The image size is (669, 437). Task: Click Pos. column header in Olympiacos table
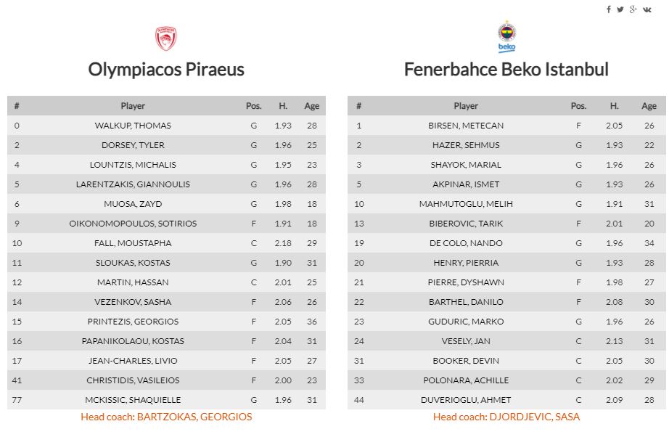(x=254, y=106)
